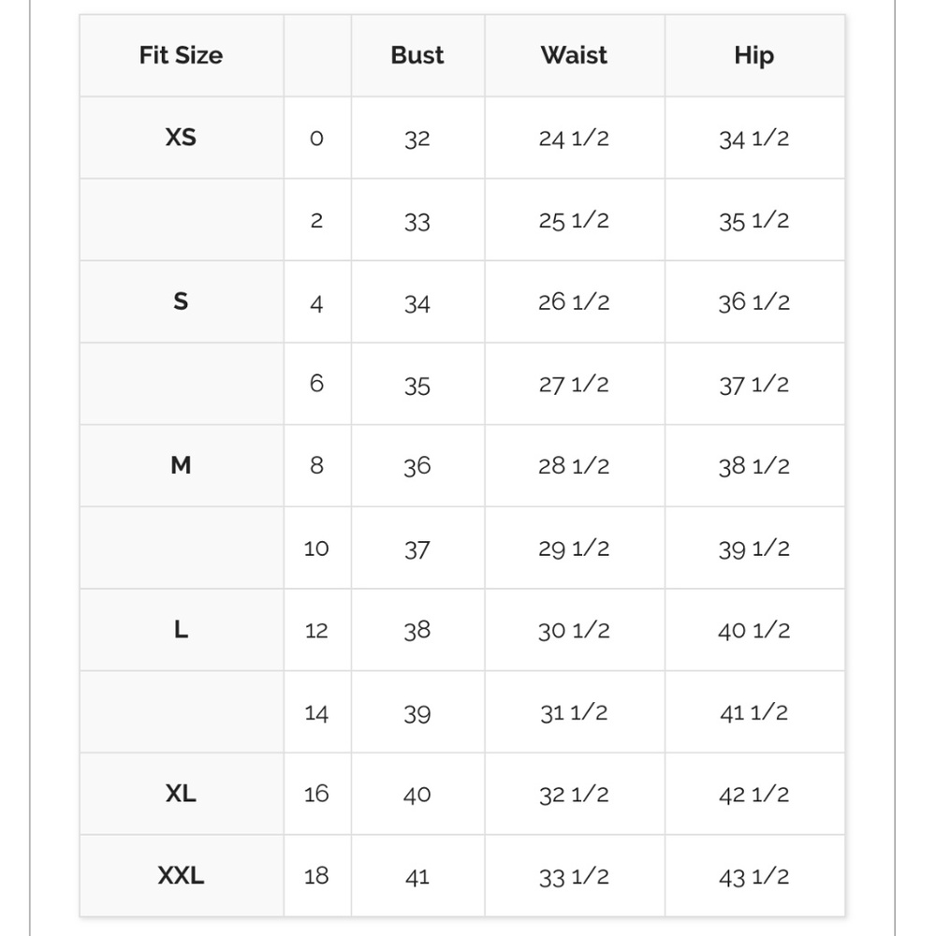This screenshot has height=936, width=936.
Task: Click the XS fit size cell
Action: 181,138
